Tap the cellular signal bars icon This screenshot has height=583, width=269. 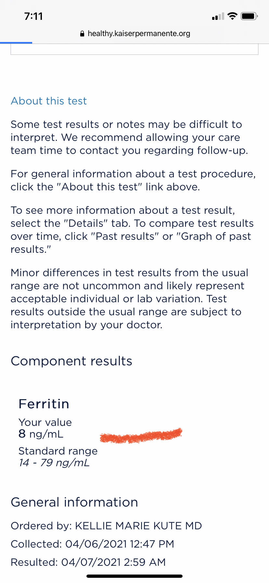pyautogui.click(x=218, y=16)
